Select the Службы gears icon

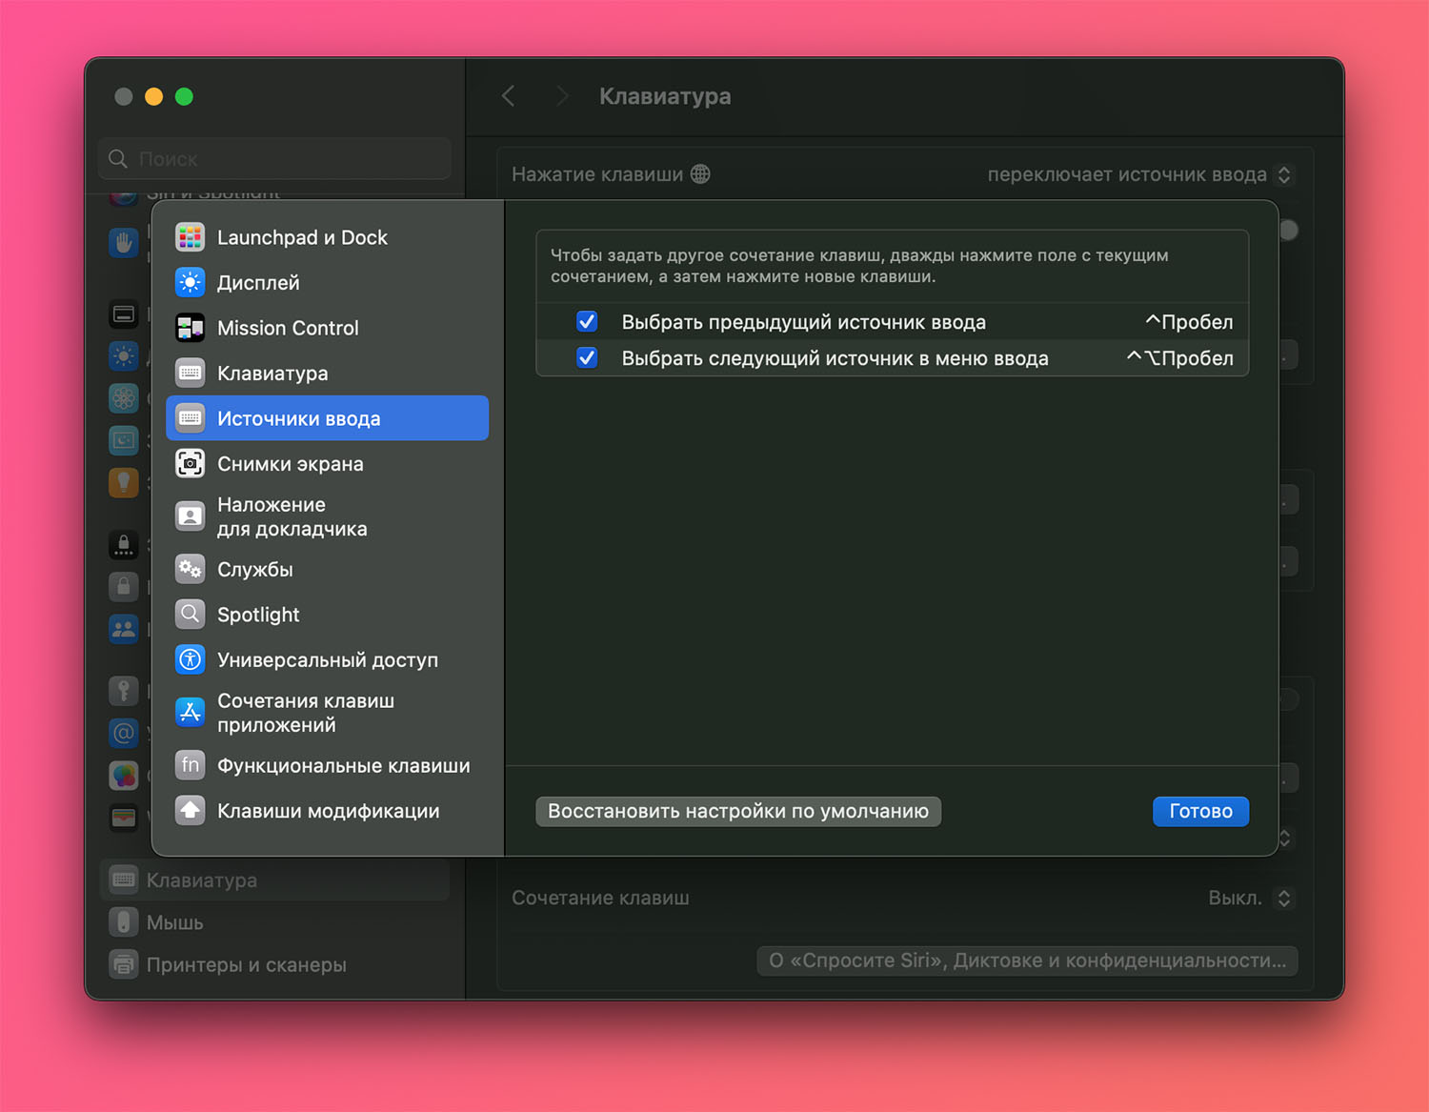pyautogui.click(x=191, y=570)
